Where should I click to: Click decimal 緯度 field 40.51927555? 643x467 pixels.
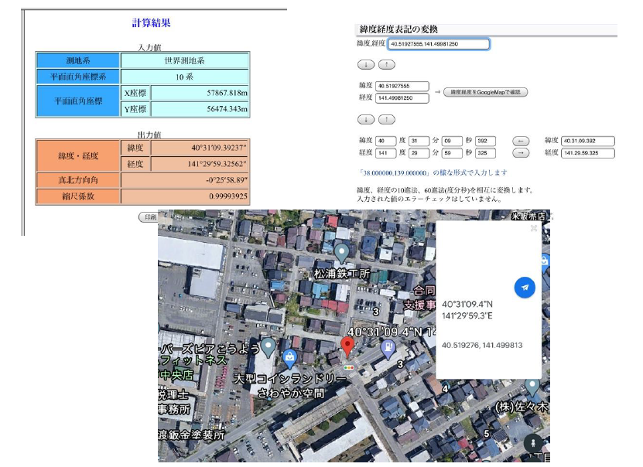coord(402,86)
